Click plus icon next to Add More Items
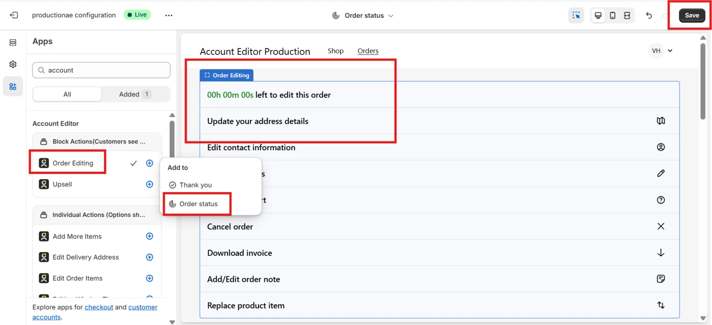The width and height of the screenshot is (712, 325). [150, 236]
